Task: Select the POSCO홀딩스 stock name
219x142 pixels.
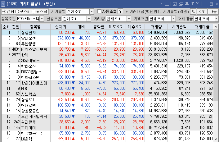Action: [x=31, y=72]
